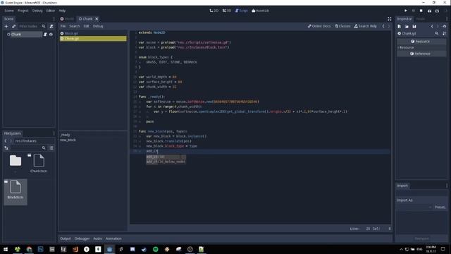Load a resource in Inspector
This screenshot has width=451, height=254.
tap(407, 26)
